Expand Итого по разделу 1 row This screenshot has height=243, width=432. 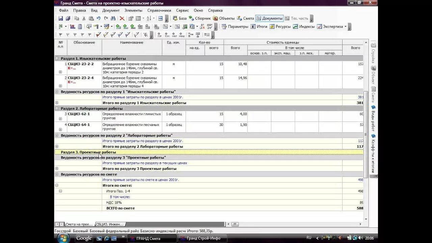click(x=57, y=103)
